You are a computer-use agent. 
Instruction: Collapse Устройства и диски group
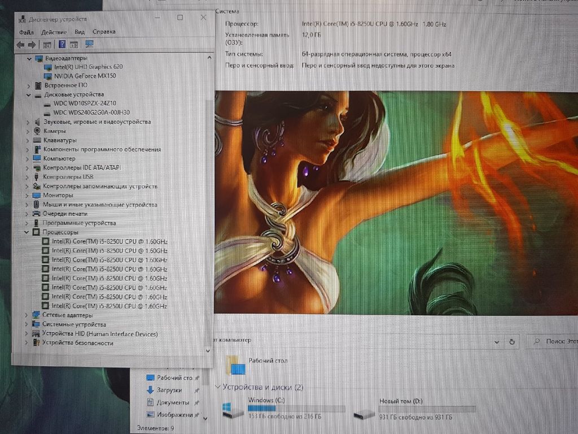[217, 387]
